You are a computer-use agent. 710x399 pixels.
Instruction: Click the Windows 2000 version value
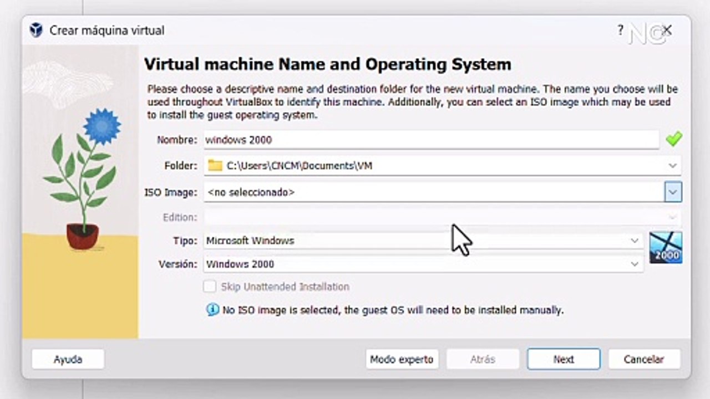coord(240,264)
